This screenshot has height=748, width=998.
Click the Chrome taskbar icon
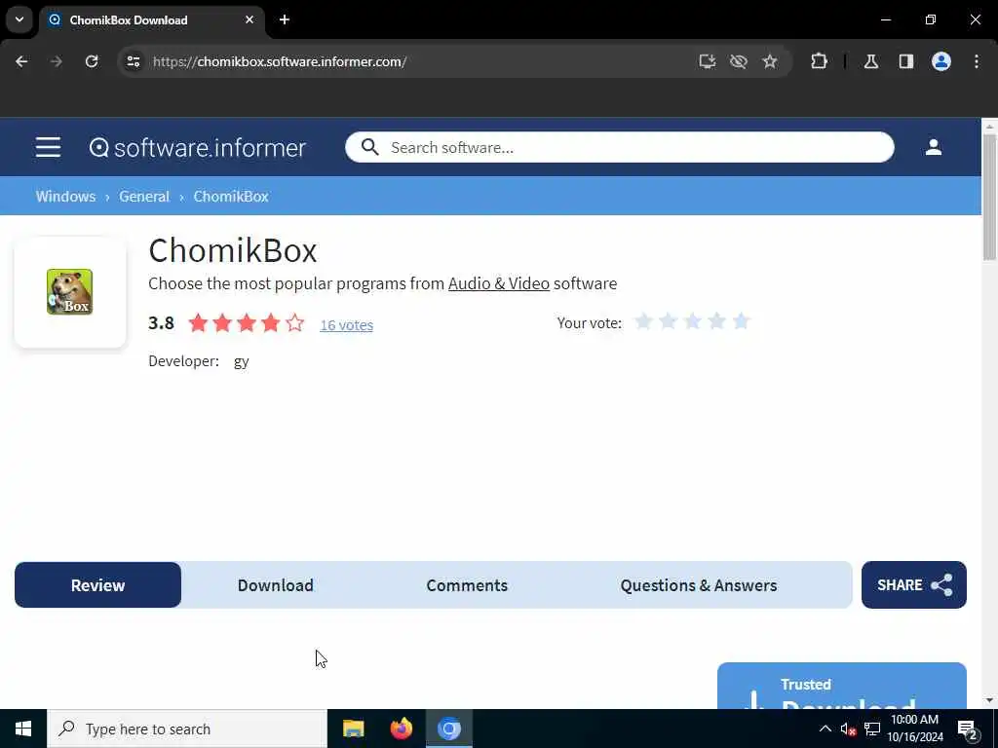[448, 729]
